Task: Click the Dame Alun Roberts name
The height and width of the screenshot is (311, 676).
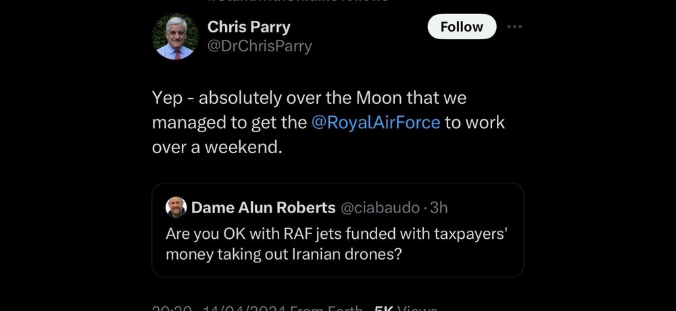Action: coord(263,208)
